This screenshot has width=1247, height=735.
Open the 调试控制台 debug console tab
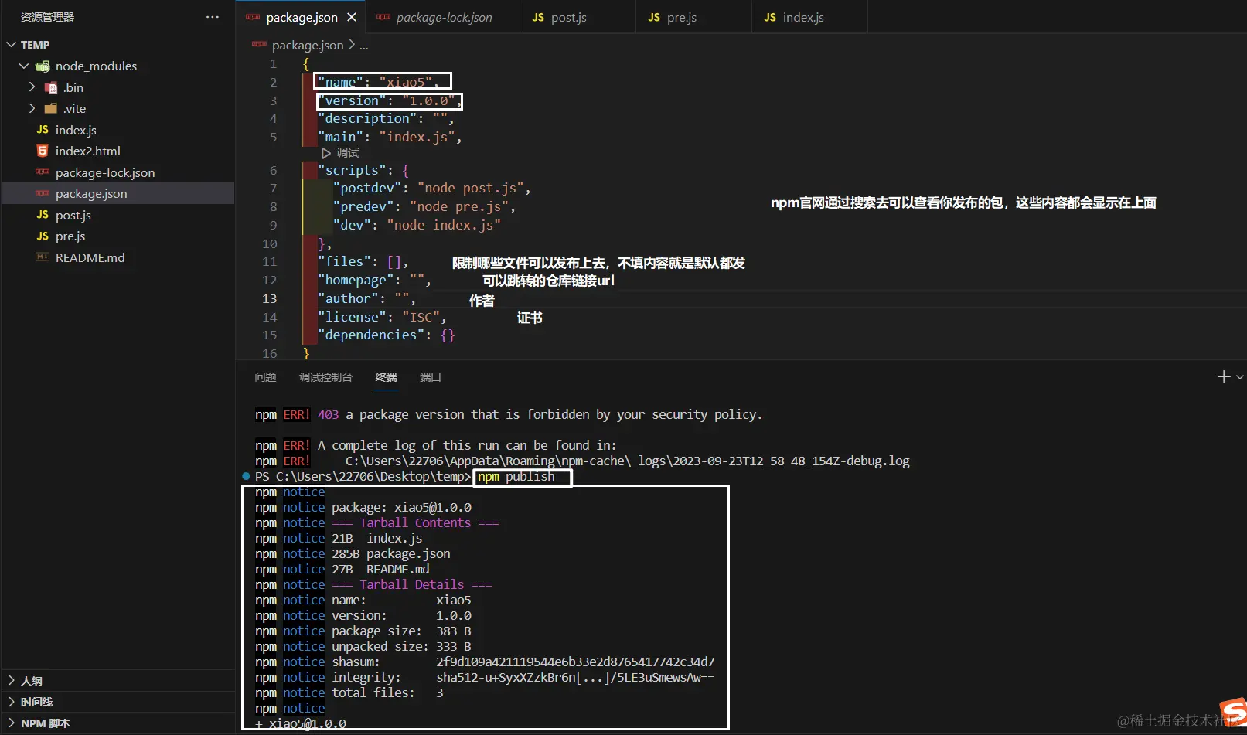pyautogui.click(x=325, y=377)
